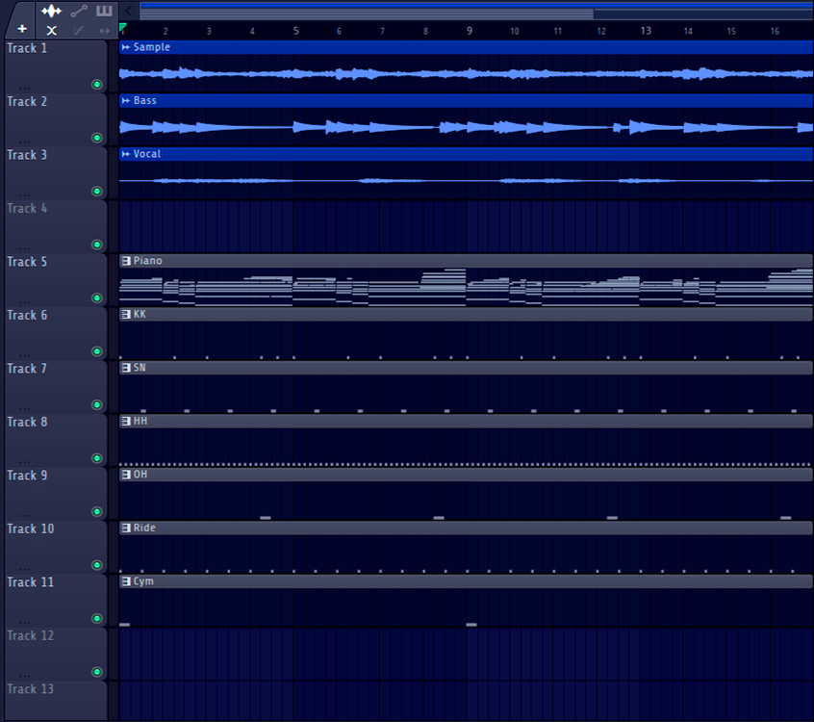Image resolution: width=814 pixels, height=722 pixels.
Task: Click the horizontal scrollbar above the timeline
Action: point(366,13)
